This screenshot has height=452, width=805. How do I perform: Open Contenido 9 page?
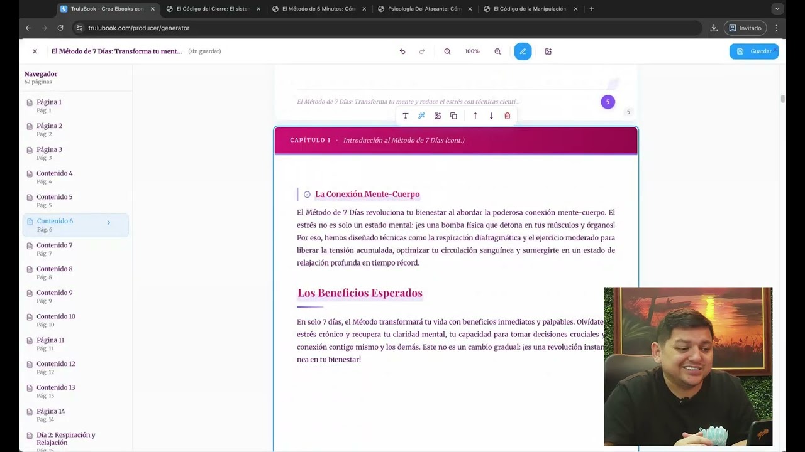75,296
